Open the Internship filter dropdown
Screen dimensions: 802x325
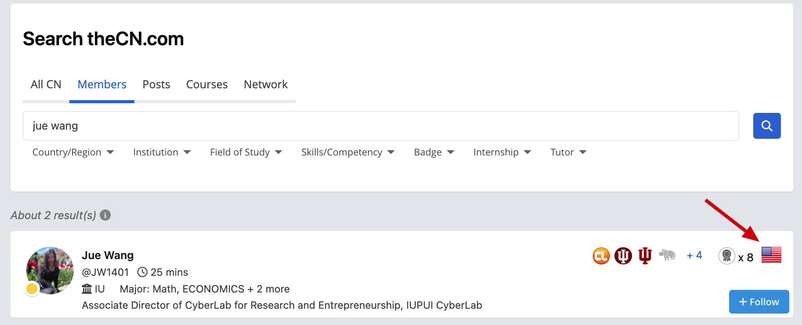pos(502,152)
